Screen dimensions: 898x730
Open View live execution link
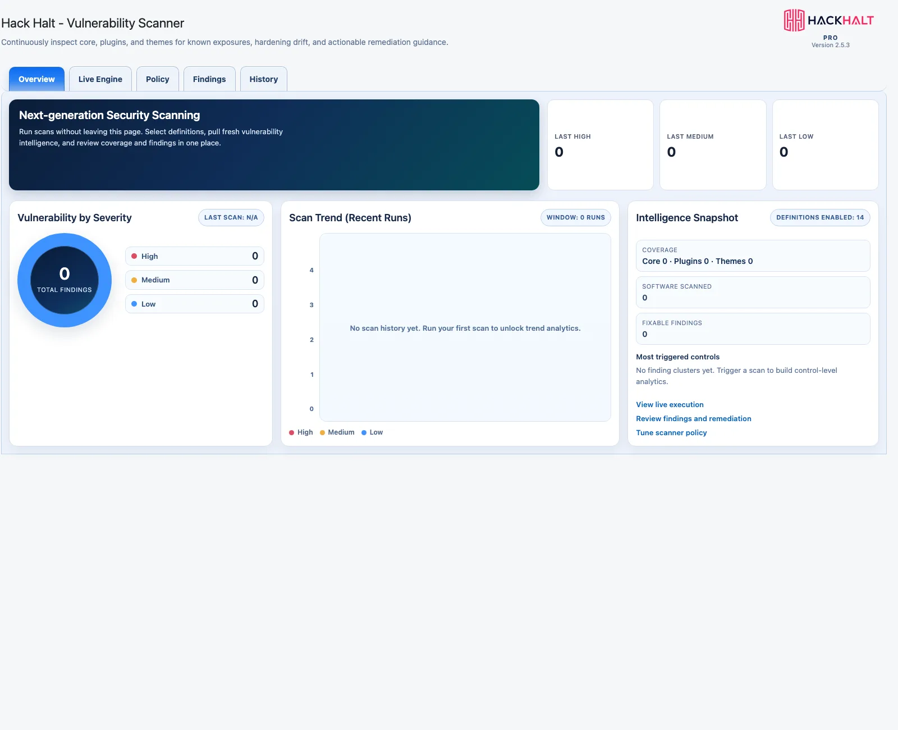tap(670, 404)
